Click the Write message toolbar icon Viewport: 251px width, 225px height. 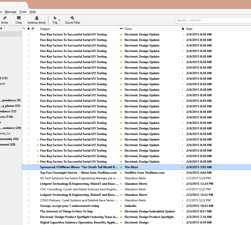[x=5, y=20]
